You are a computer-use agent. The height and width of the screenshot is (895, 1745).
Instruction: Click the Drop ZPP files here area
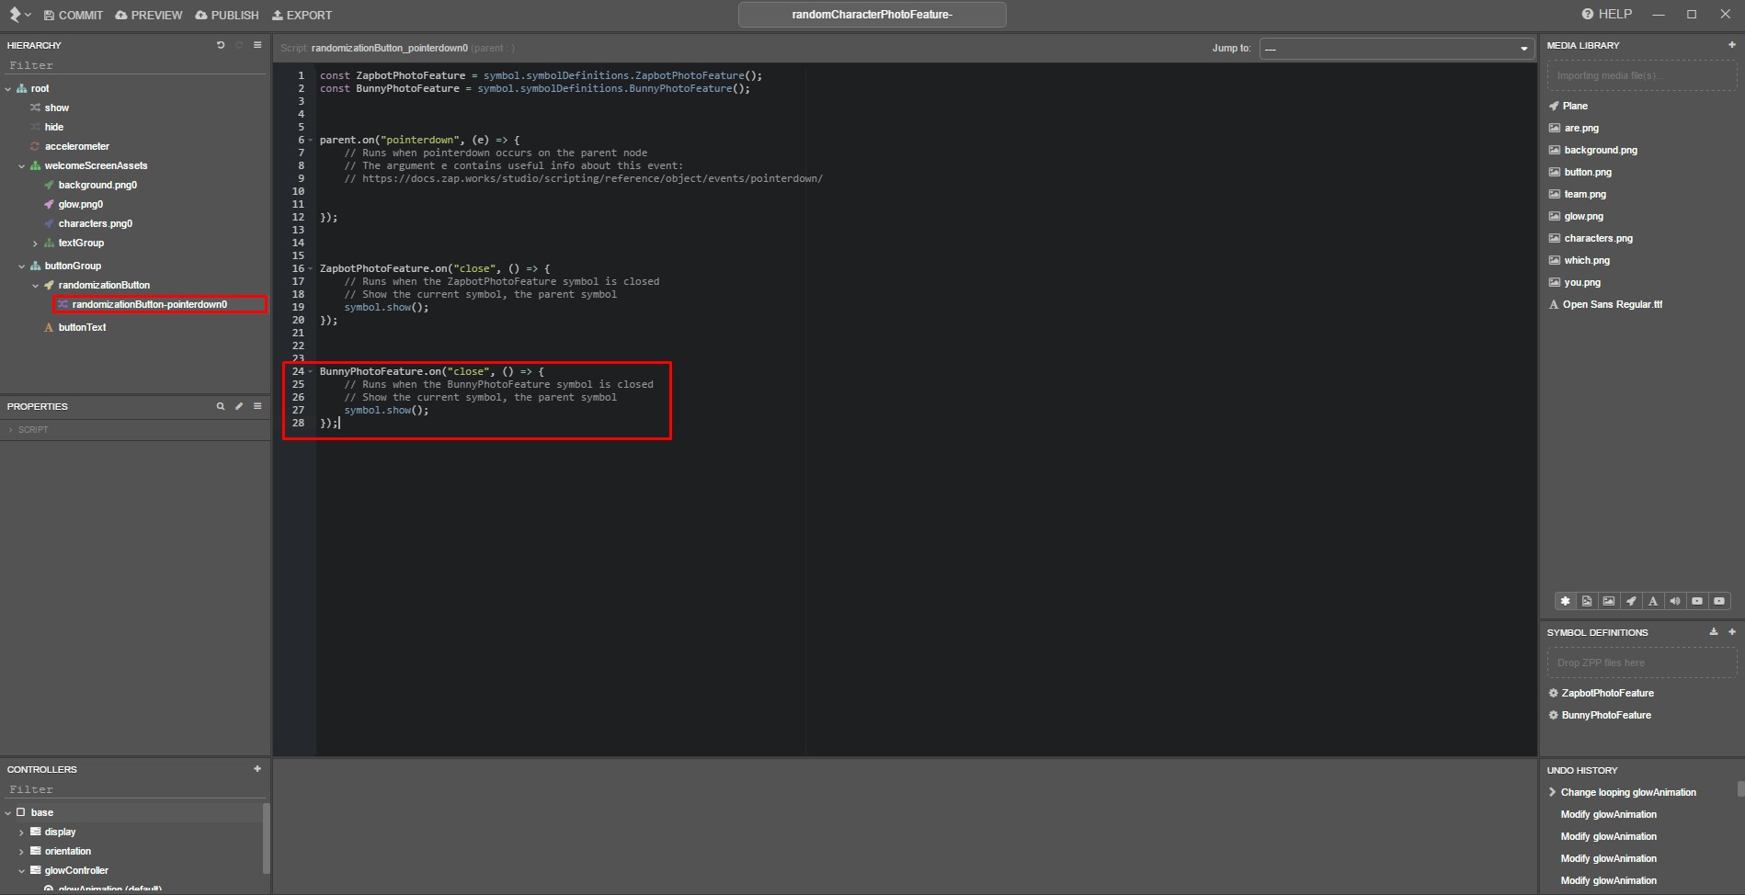(x=1642, y=663)
